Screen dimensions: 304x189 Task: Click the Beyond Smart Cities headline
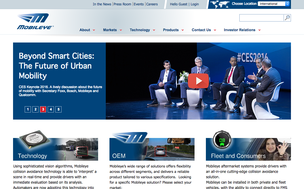click(57, 66)
